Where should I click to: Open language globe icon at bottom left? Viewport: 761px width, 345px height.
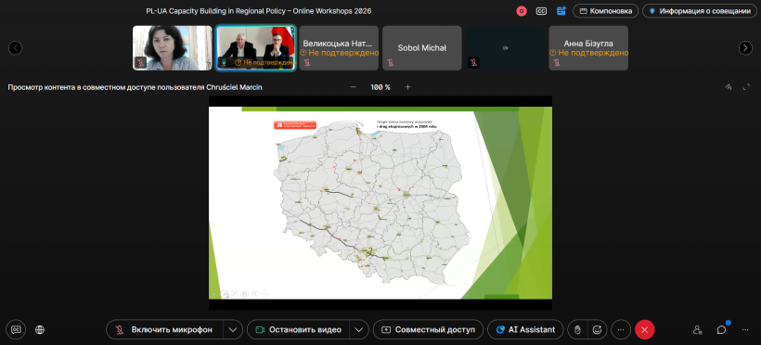tap(40, 329)
